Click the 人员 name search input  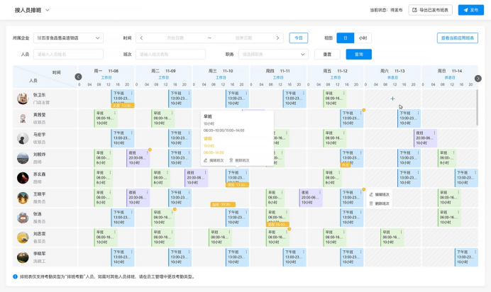[68, 55]
